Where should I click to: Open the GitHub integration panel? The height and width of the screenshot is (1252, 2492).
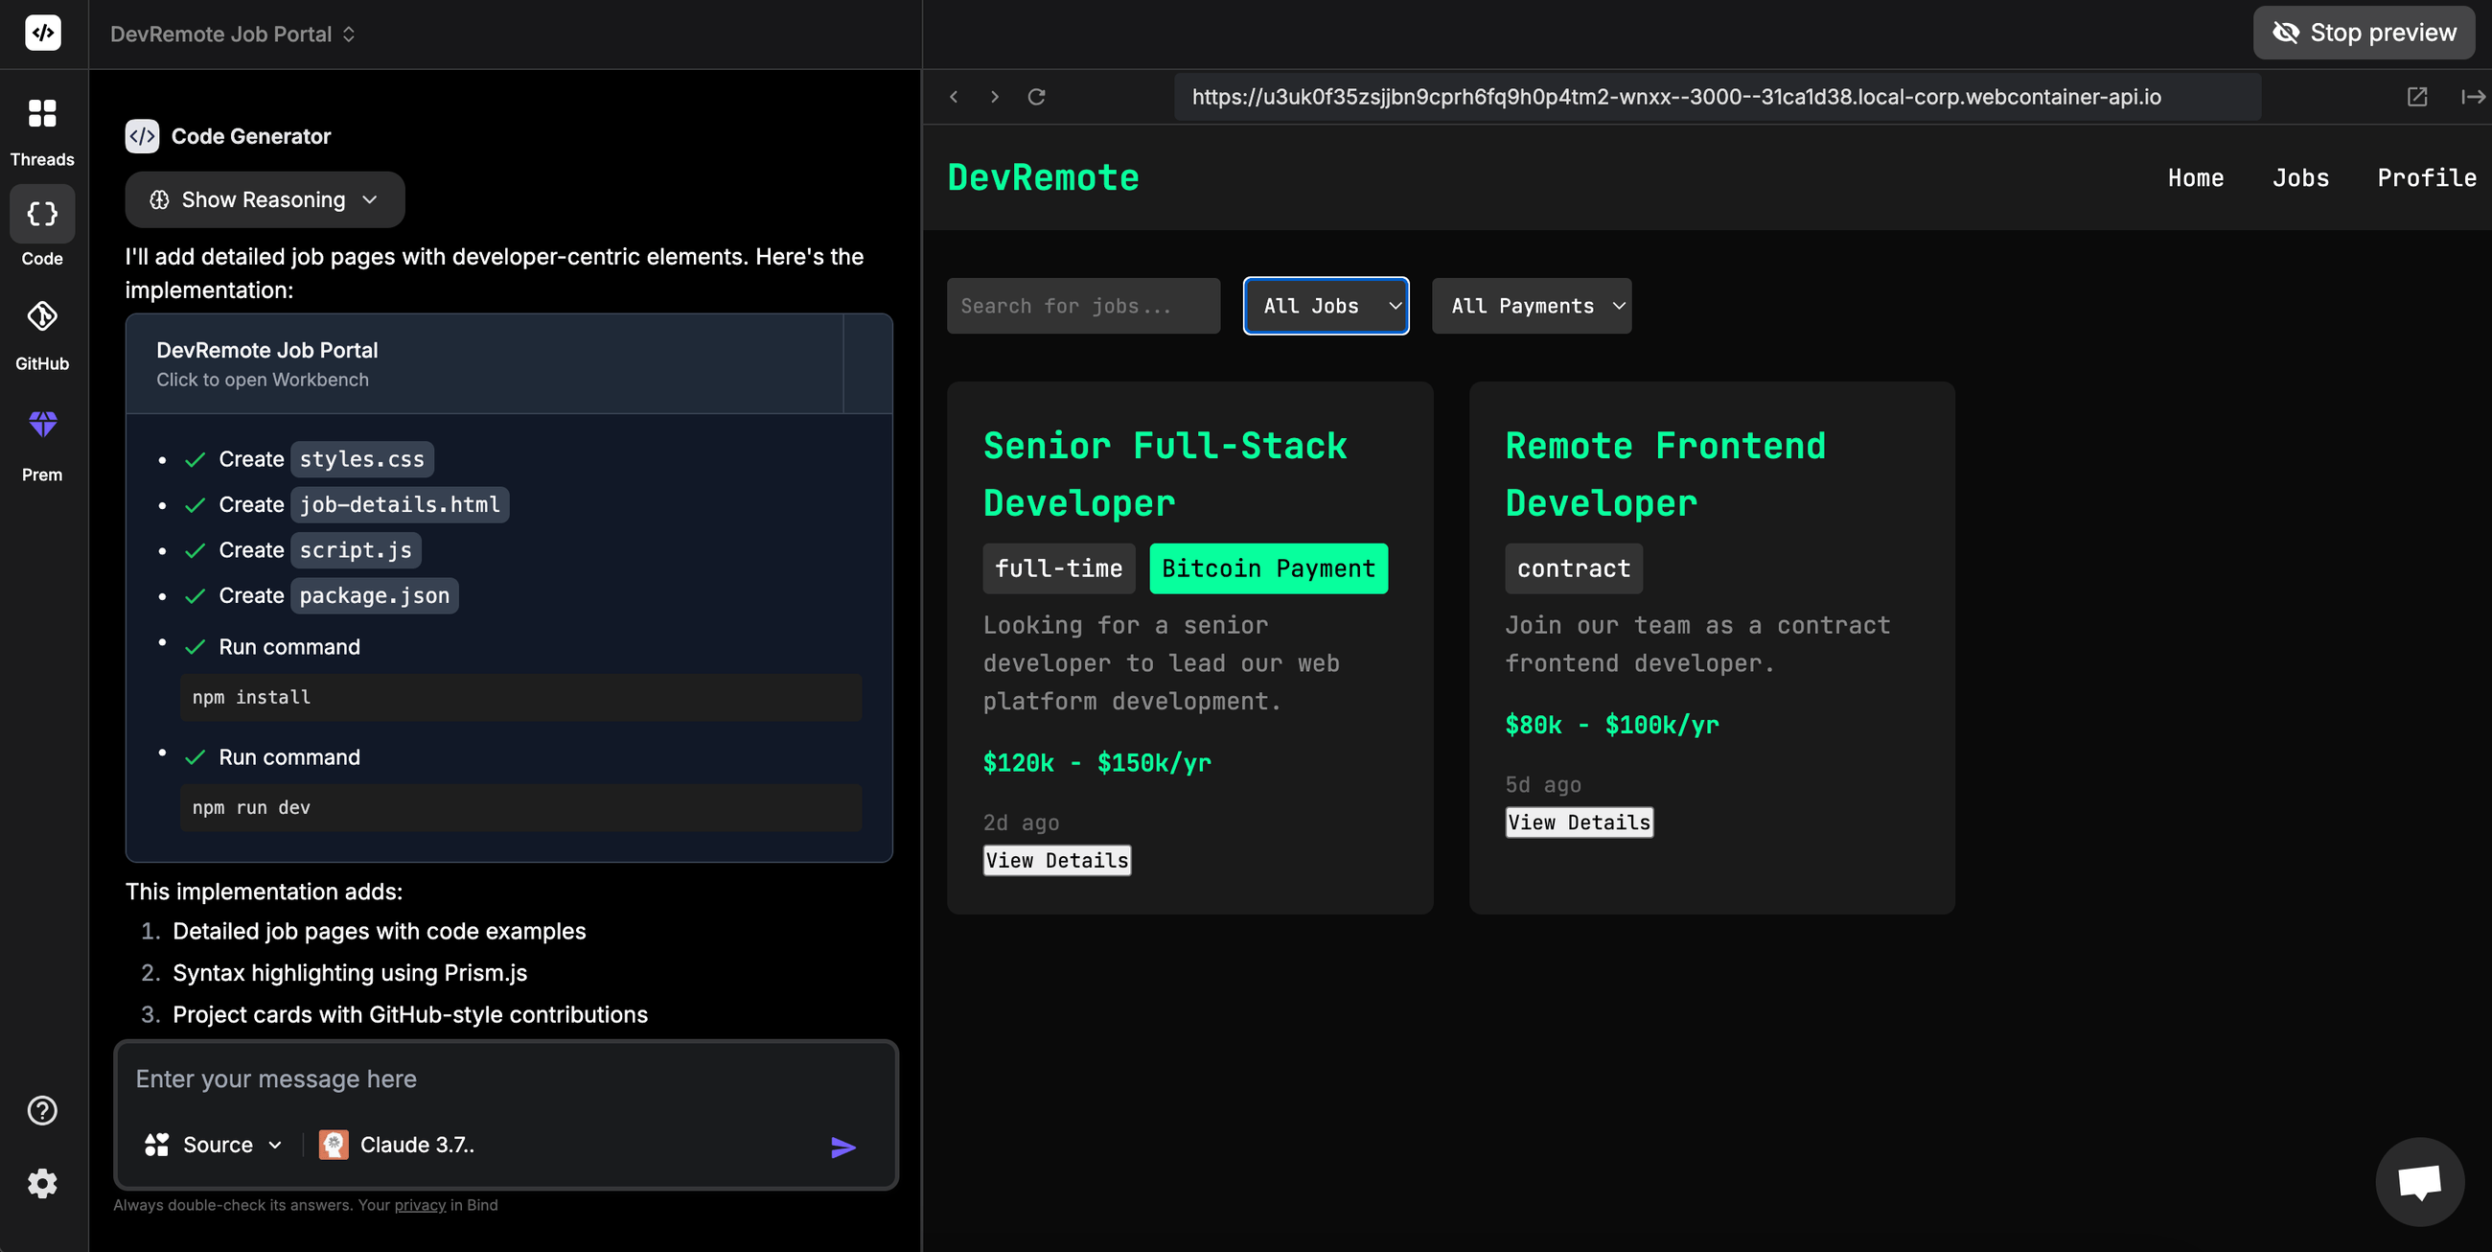tap(41, 329)
